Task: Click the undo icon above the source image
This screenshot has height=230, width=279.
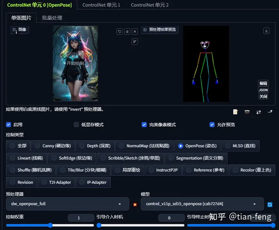Action: tap(120, 31)
